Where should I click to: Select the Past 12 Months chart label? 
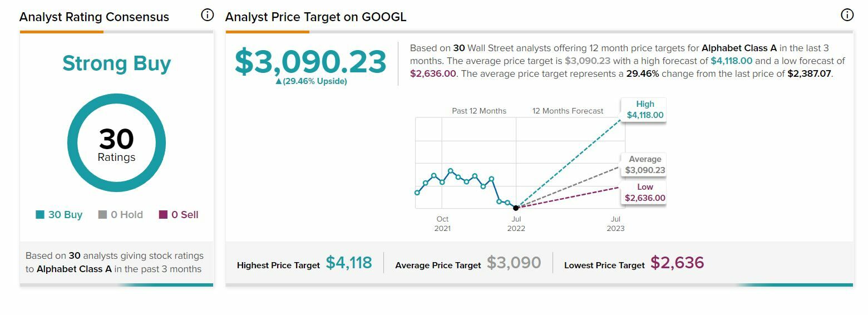[479, 111]
